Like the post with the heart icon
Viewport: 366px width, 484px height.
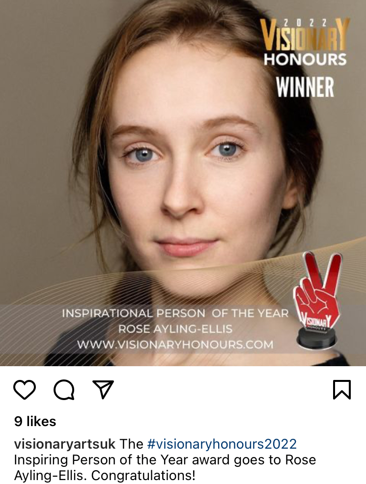(25, 390)
